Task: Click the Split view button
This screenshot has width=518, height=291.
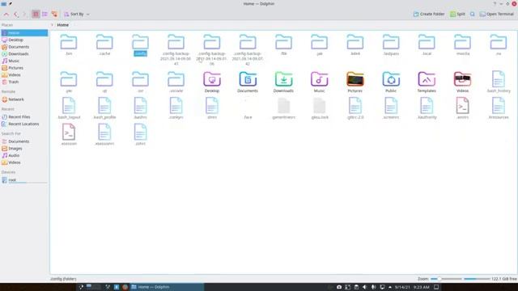Action: (x=457, y=15)
